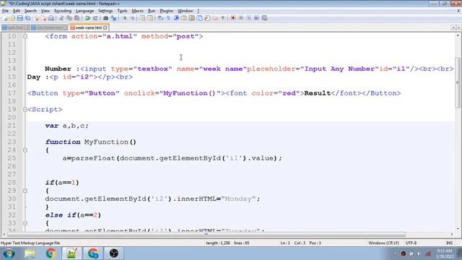Click the Playback macro toolbar icon
The image size is (462, 260).
248,18
